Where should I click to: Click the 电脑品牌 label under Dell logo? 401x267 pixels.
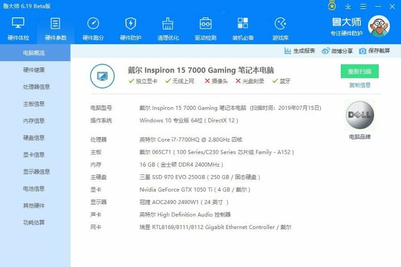click(360, 137)
